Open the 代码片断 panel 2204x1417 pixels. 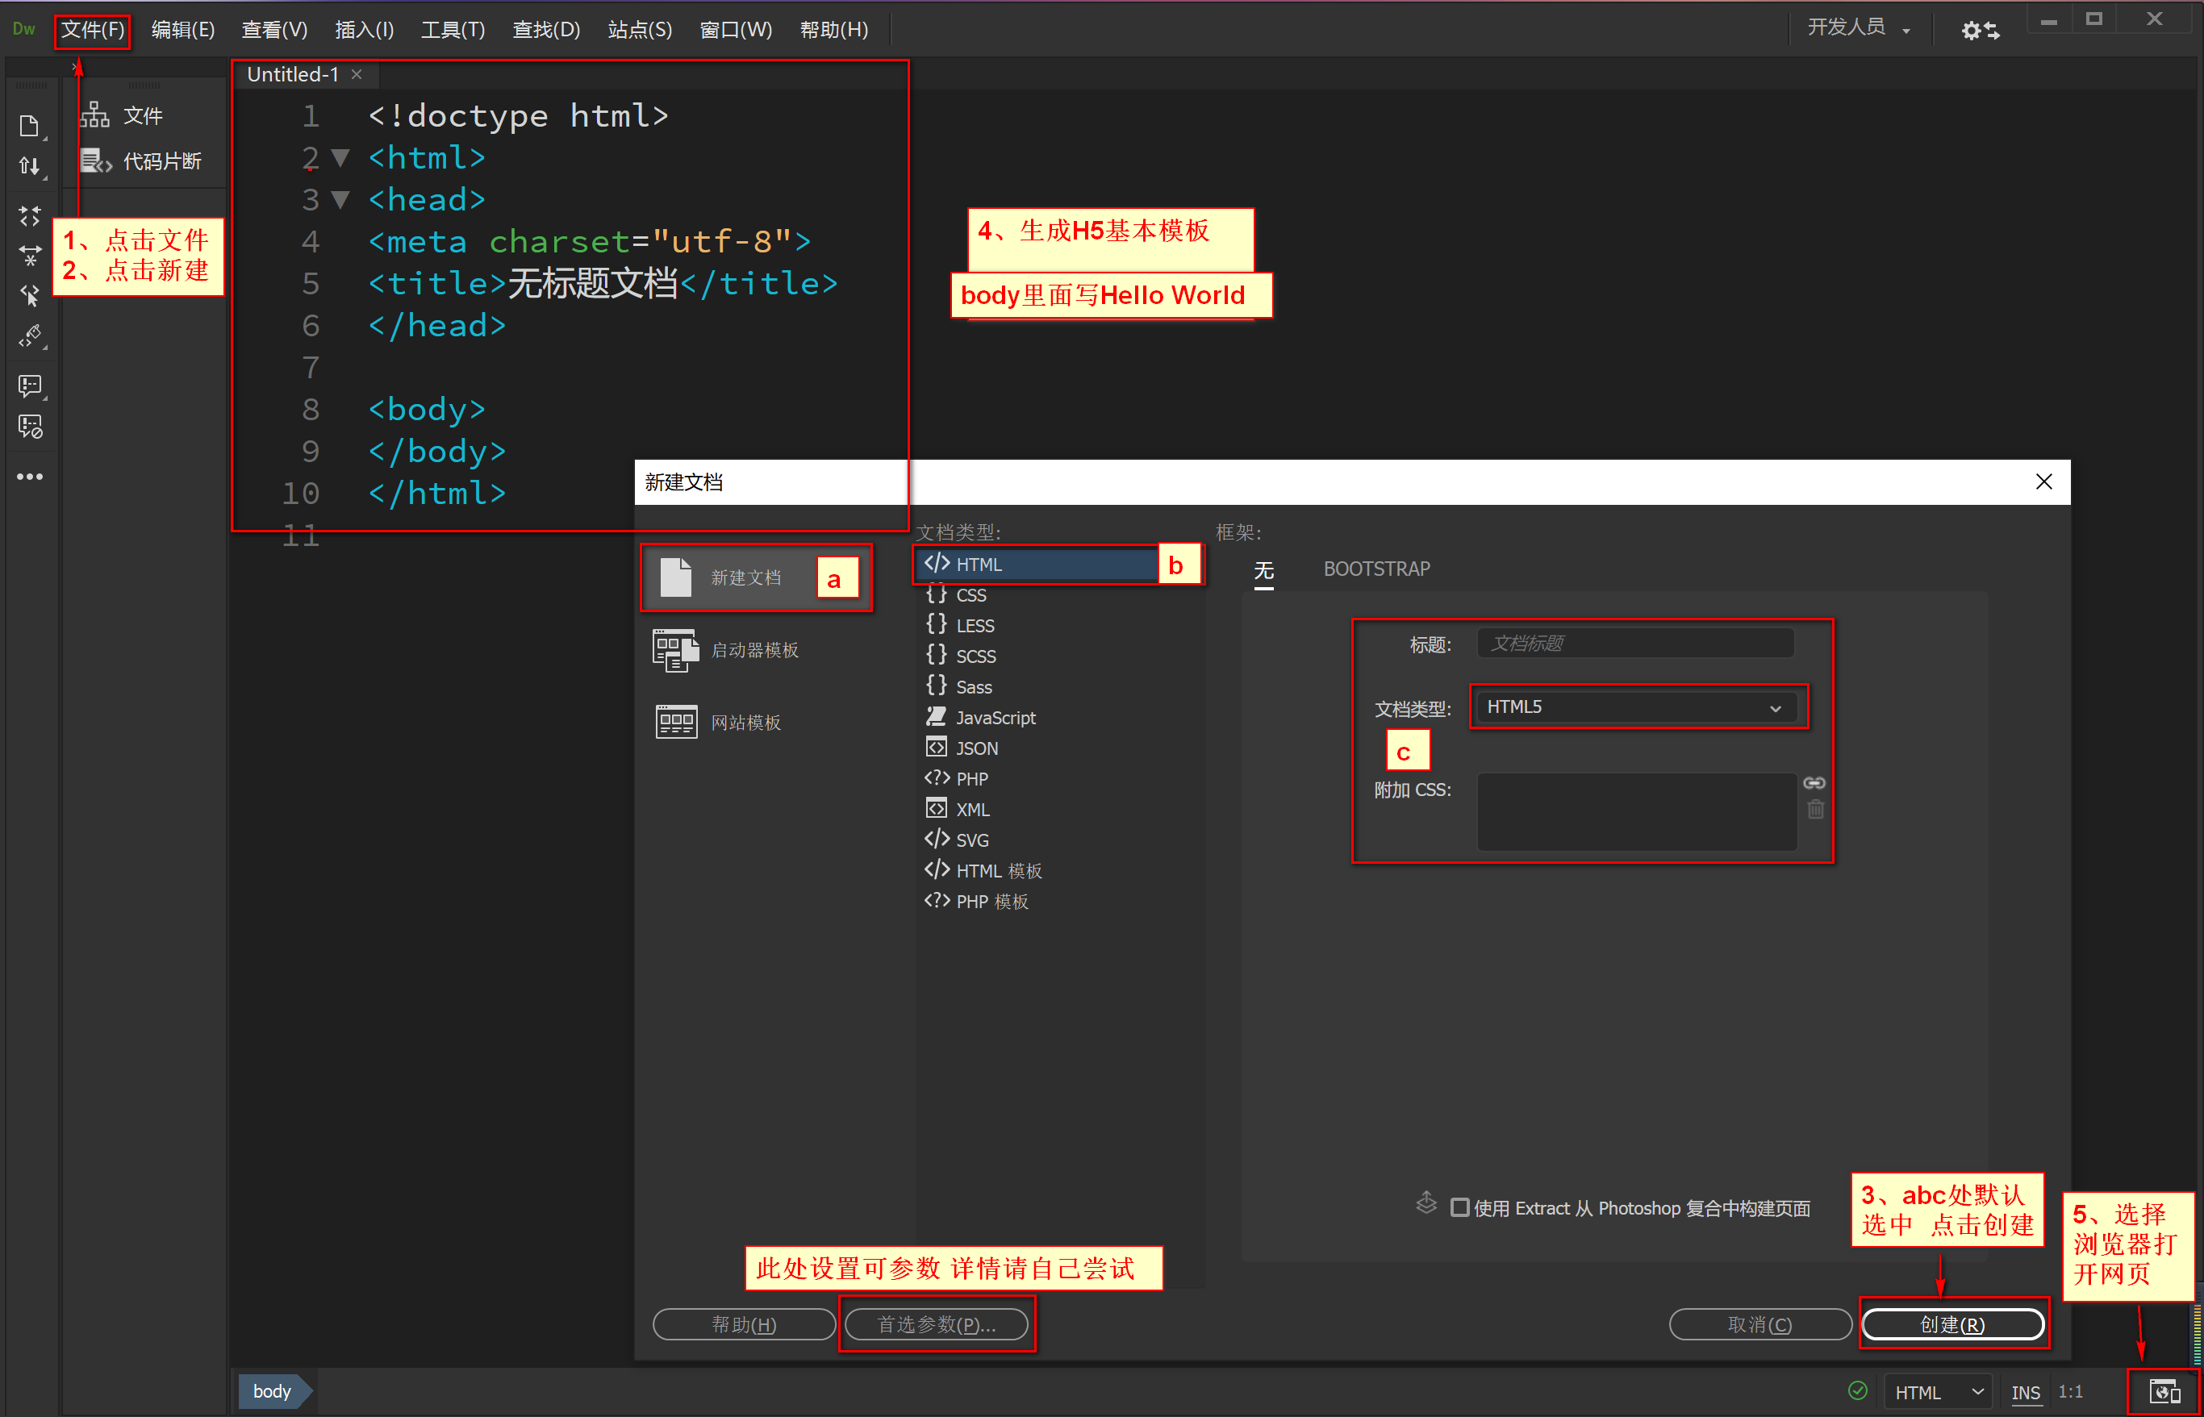click(x=141, y=162)
